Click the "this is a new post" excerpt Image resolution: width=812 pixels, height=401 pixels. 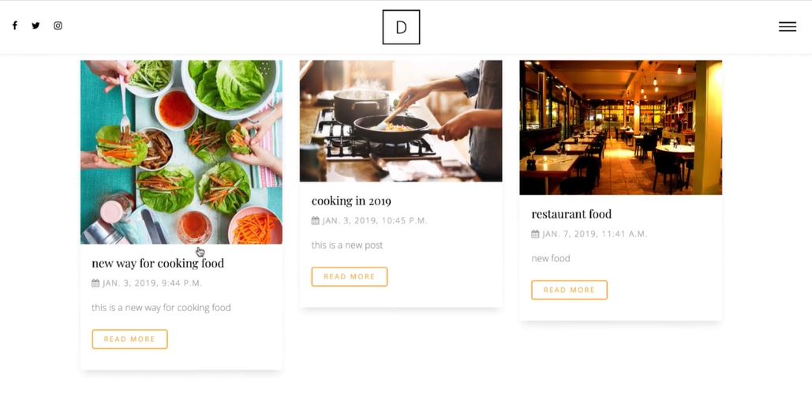[347, 245]
